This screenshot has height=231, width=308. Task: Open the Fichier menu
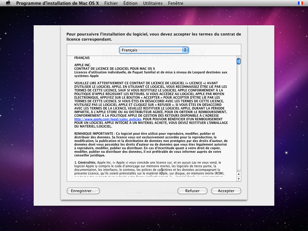pos(111,3)
